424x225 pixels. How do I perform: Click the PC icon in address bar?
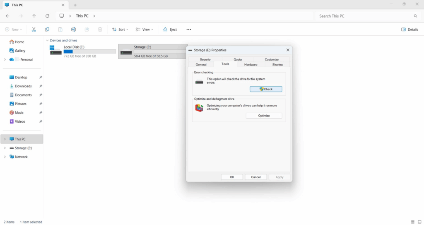(62, 16)
